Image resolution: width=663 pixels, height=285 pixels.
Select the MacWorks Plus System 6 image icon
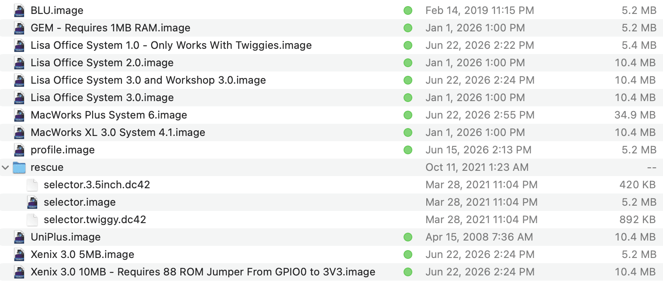click(x=19, y=115)
